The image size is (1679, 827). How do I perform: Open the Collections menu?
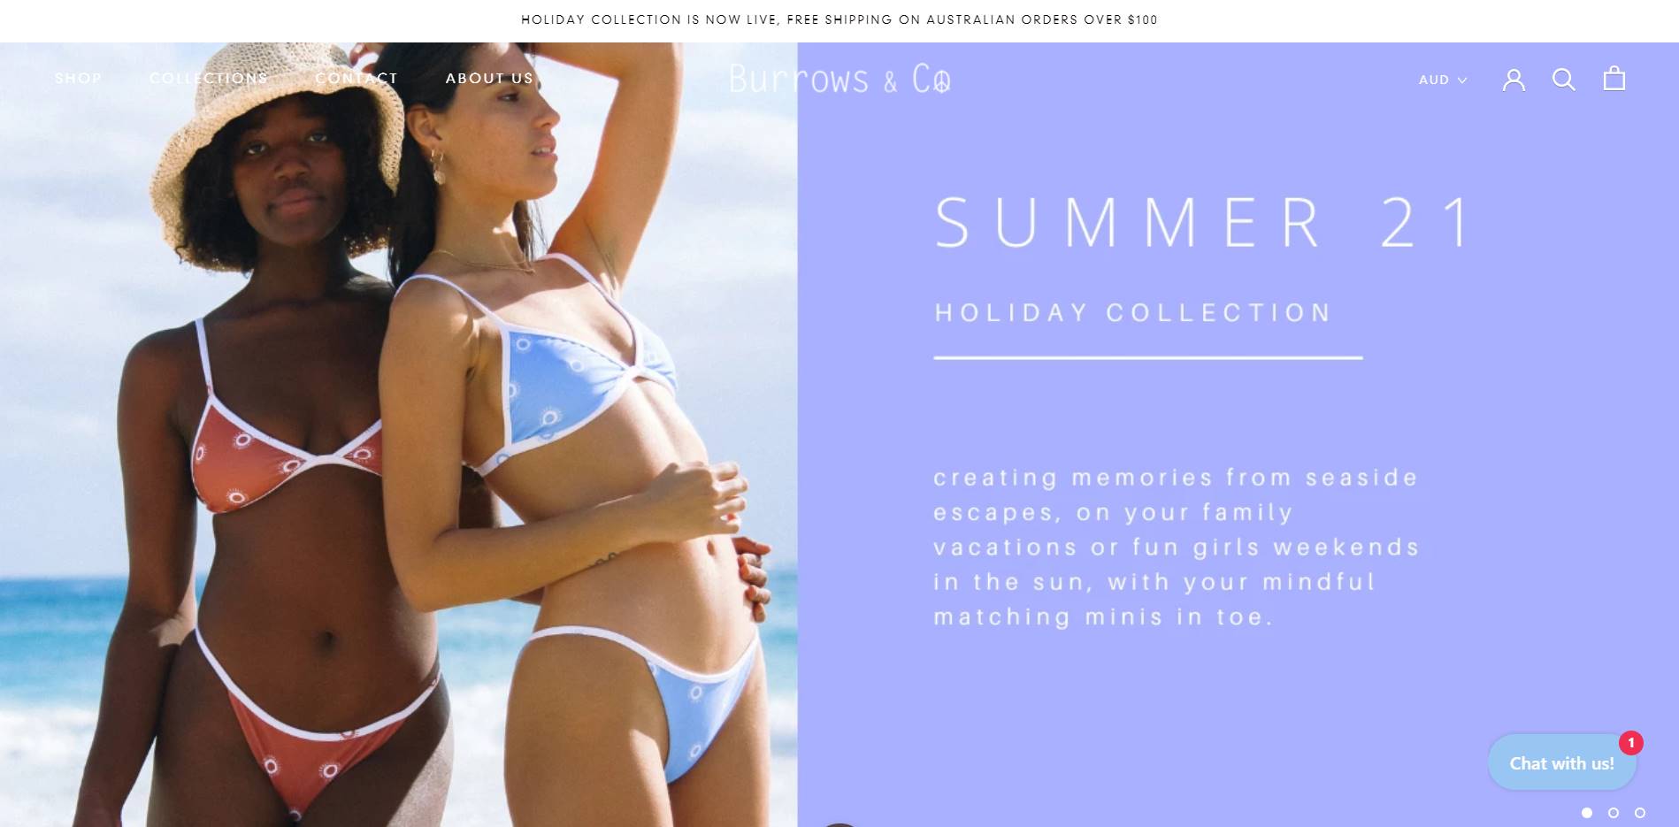(209, 78)
